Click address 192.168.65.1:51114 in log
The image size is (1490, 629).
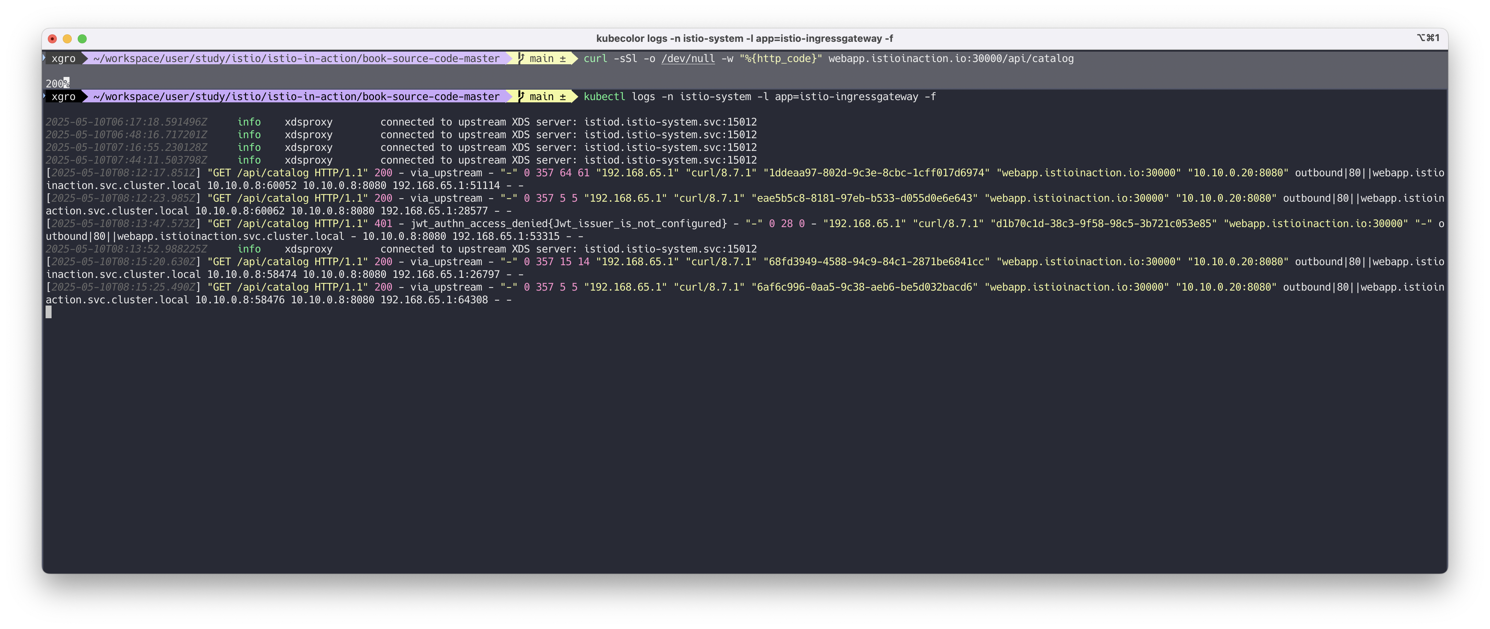coord(446,186)
